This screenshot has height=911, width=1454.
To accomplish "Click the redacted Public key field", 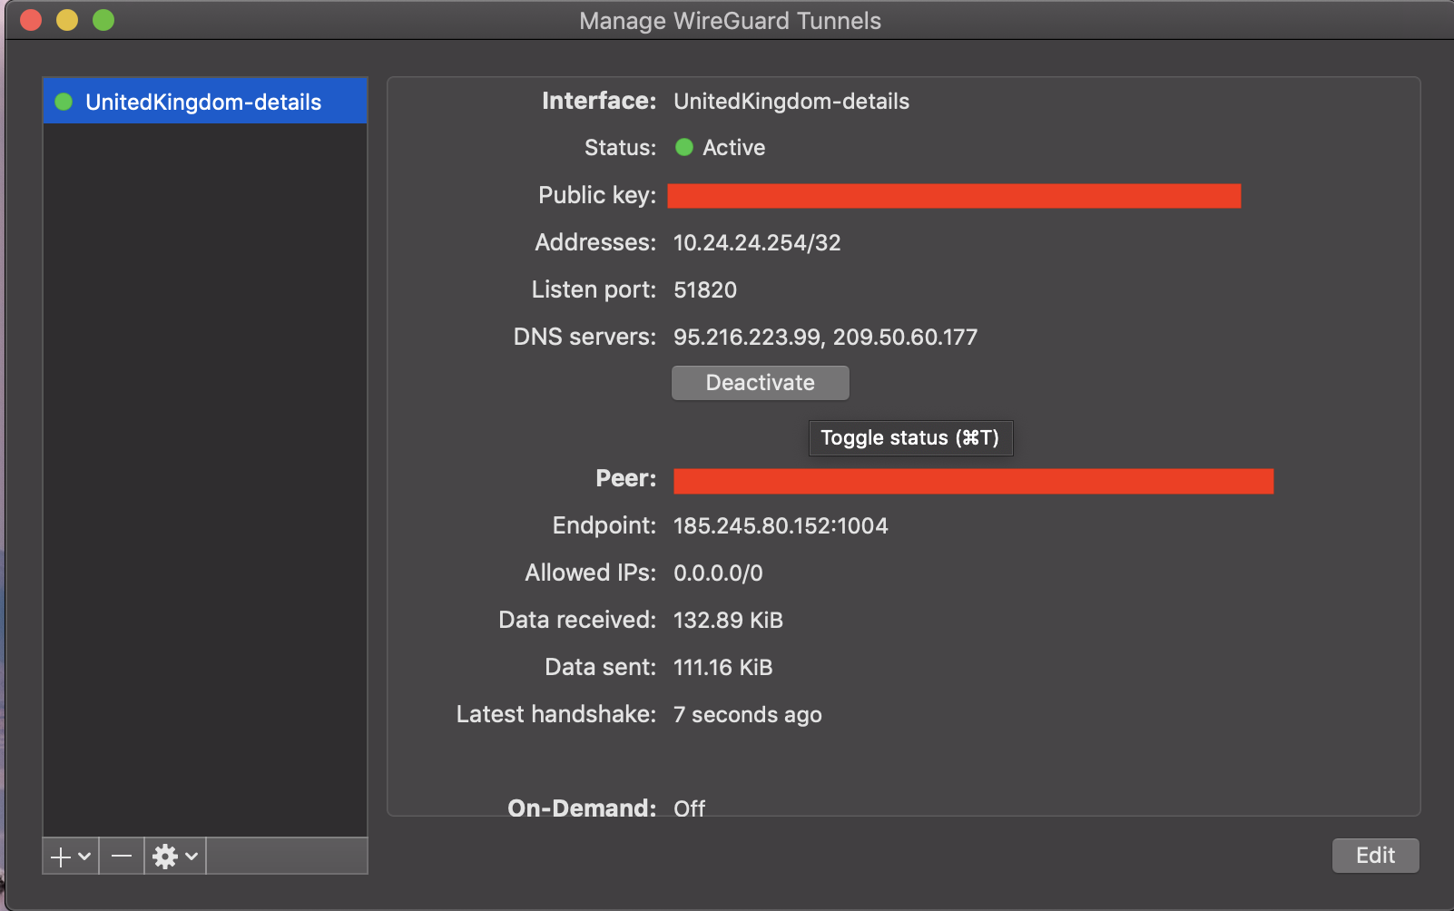I will pos(954,196).
